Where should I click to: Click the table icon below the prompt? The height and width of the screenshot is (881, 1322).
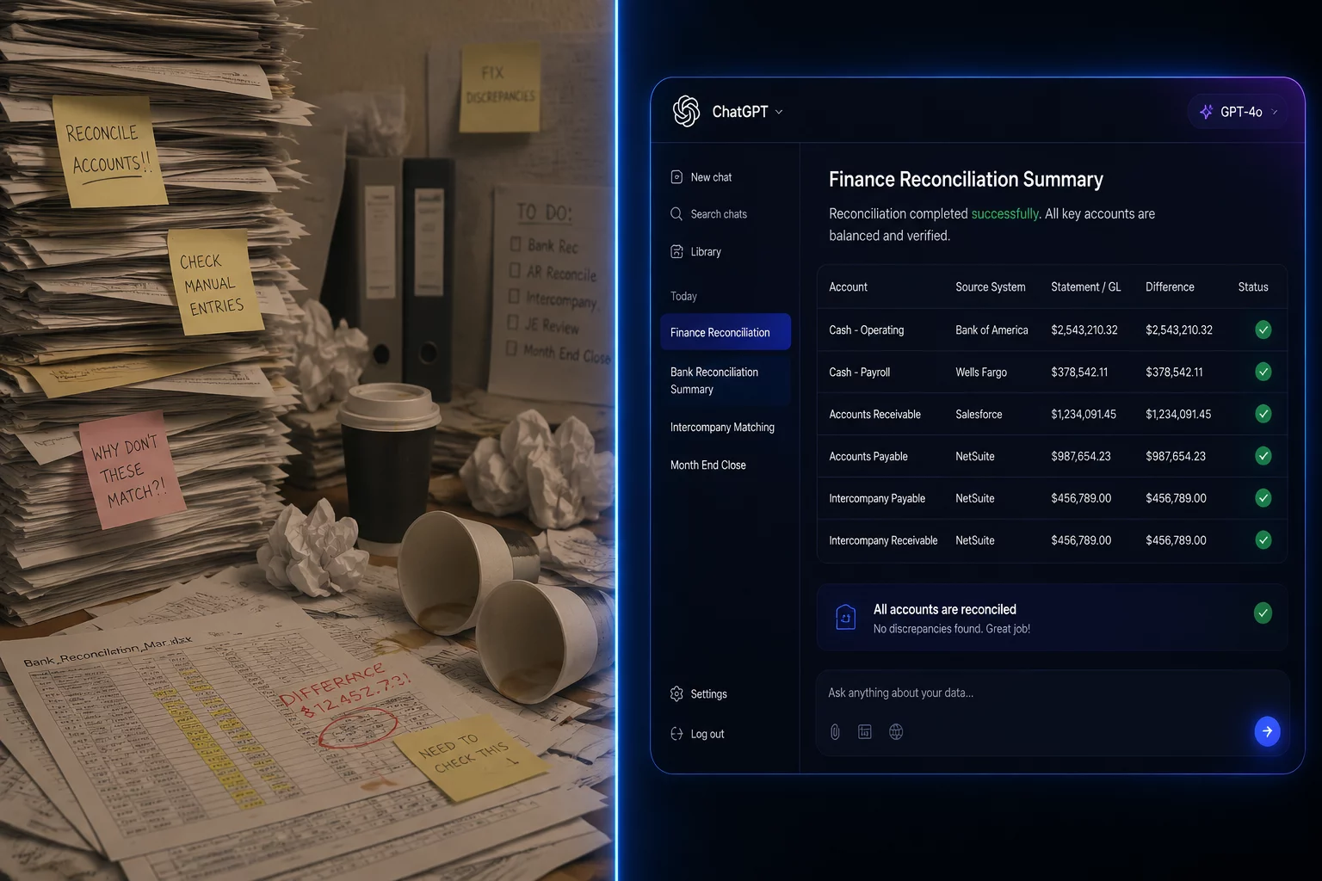click(865, 732)
